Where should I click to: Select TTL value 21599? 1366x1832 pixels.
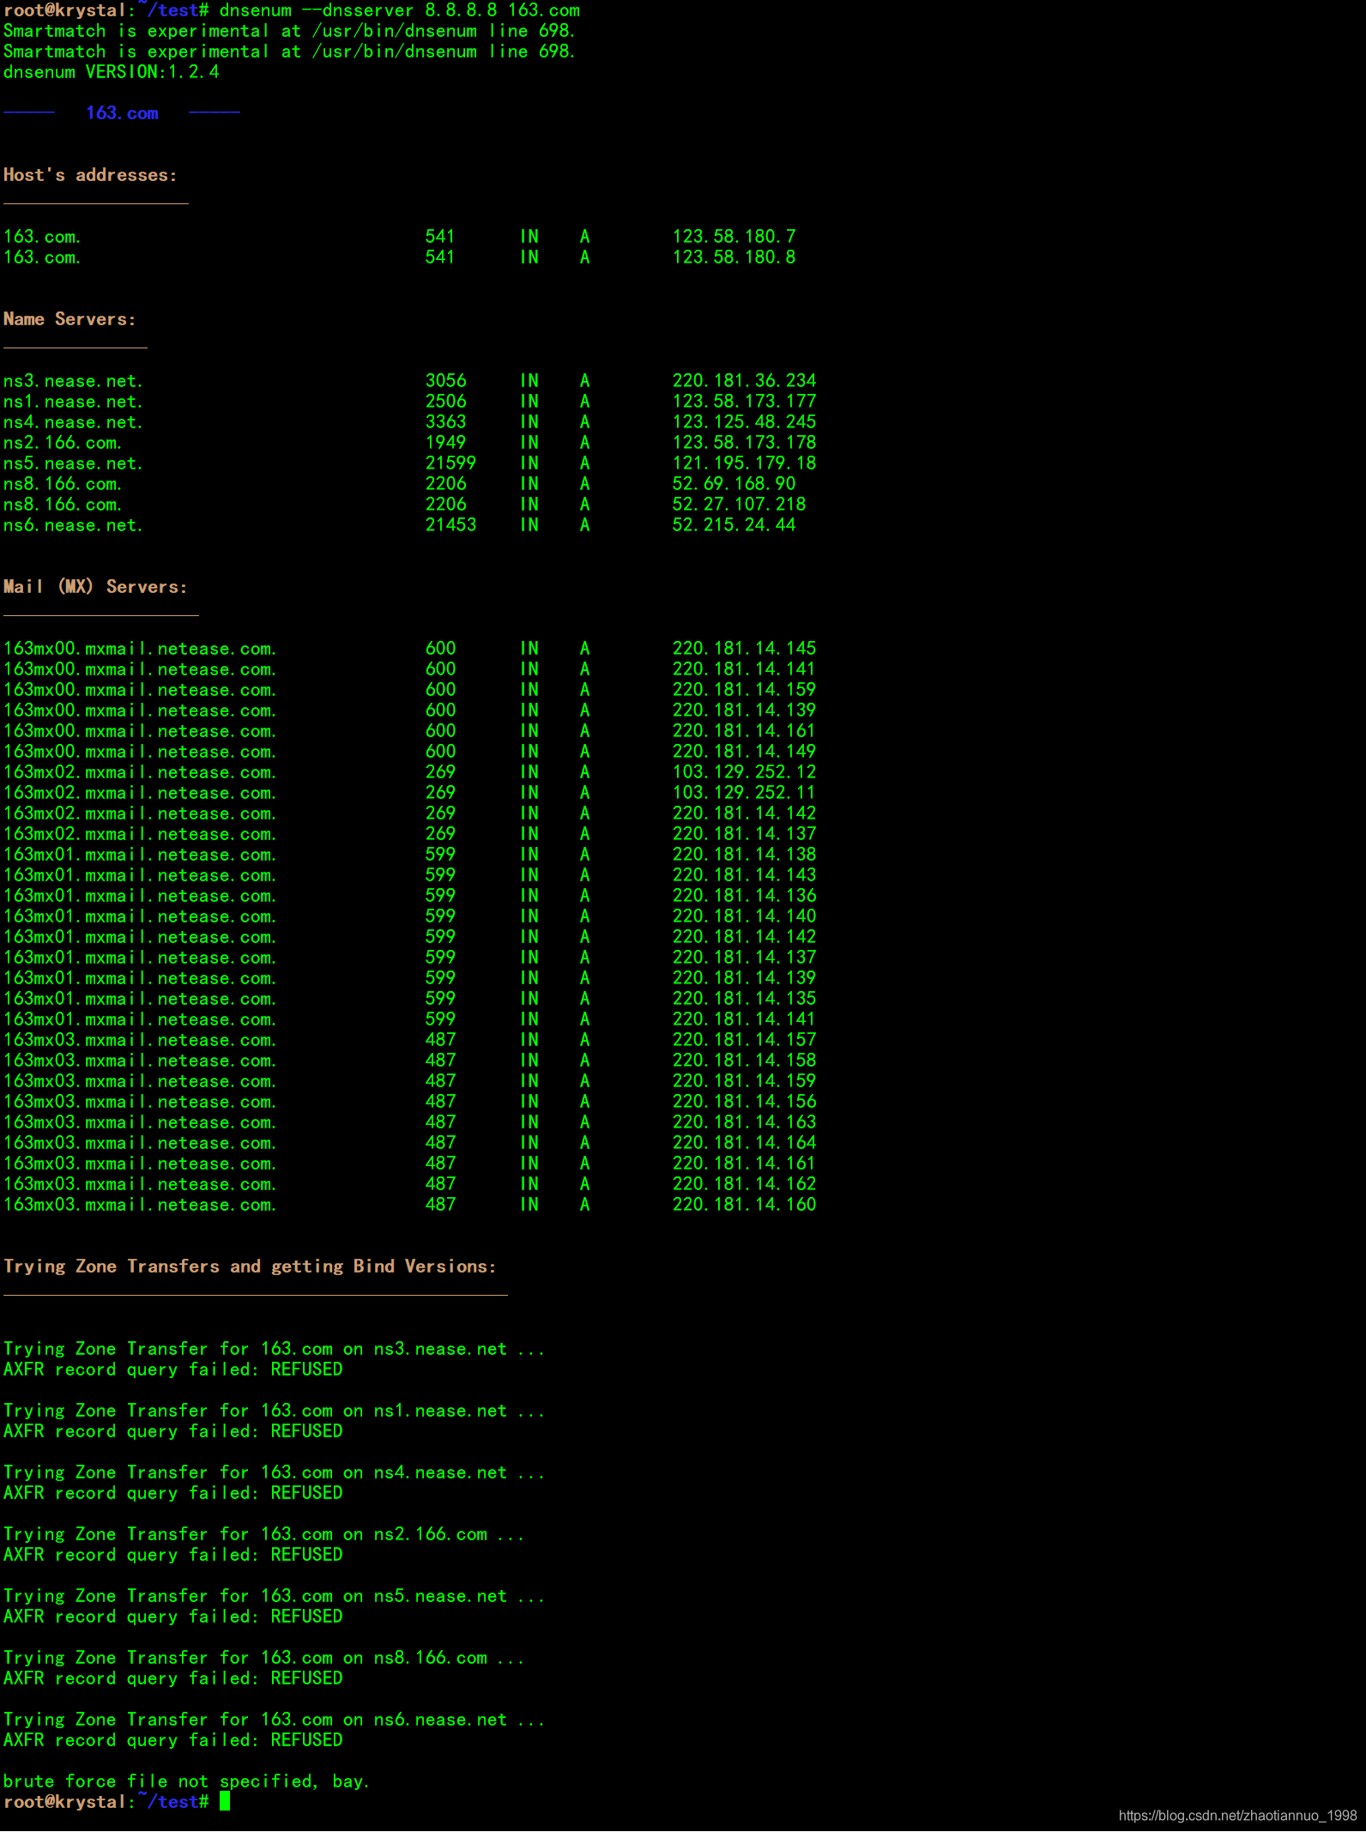pos(450,463)
